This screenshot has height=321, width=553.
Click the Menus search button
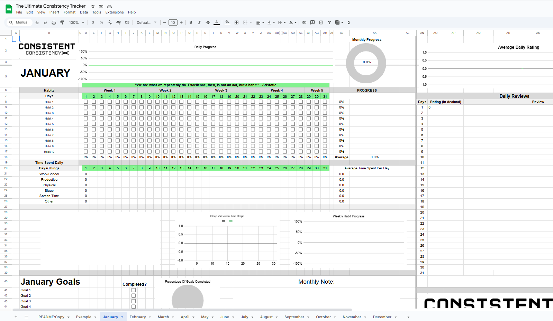pyautogui.click(x=19, y=22)
